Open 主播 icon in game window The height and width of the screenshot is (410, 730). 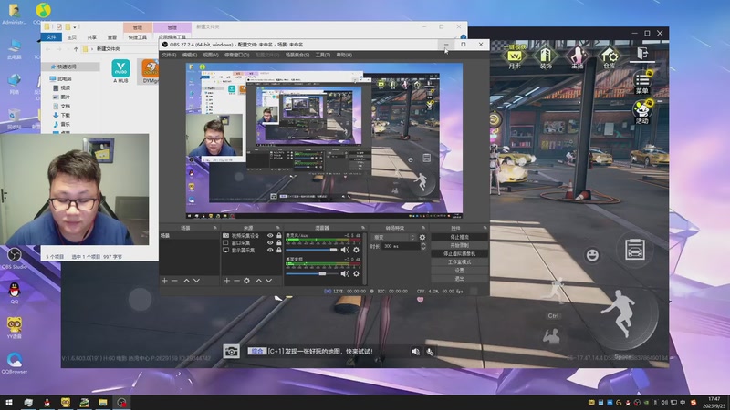tap(578, 58)
